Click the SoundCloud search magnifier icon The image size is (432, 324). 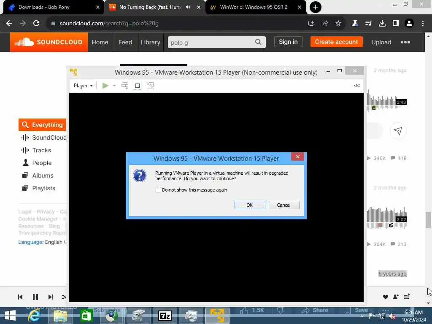tap(259, 42)
